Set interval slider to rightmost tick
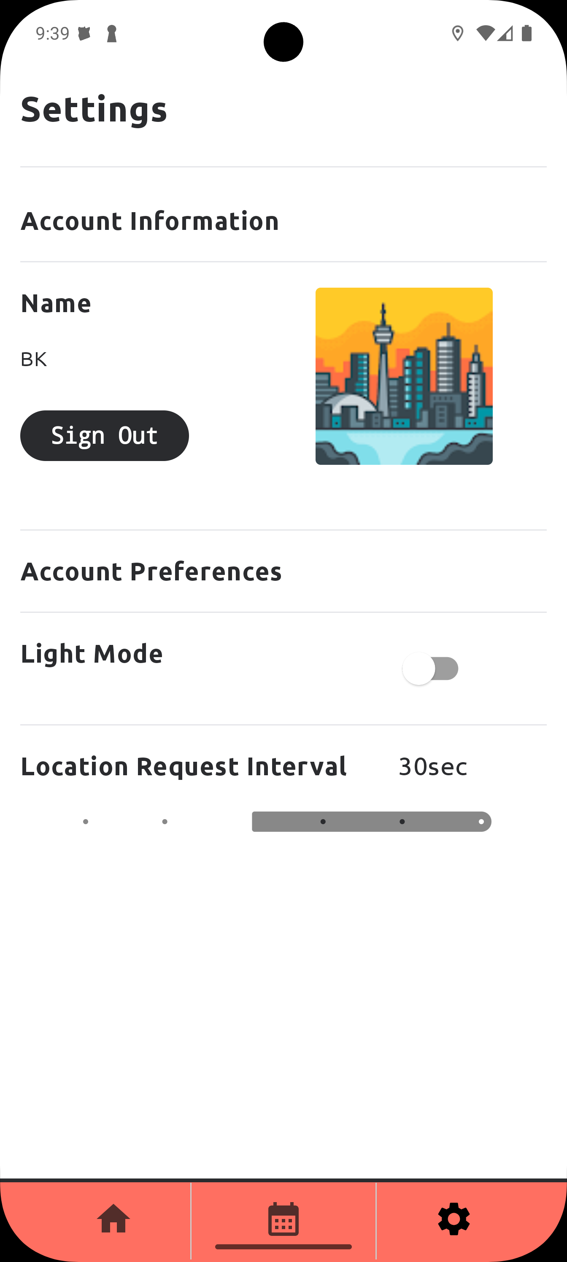This screenshot has width=567, height=1262. point(481,822)
